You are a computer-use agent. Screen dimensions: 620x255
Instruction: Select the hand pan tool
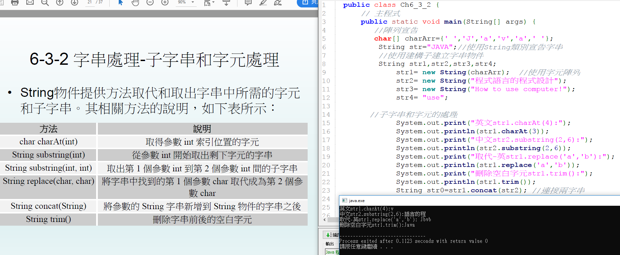coord(135,3)
